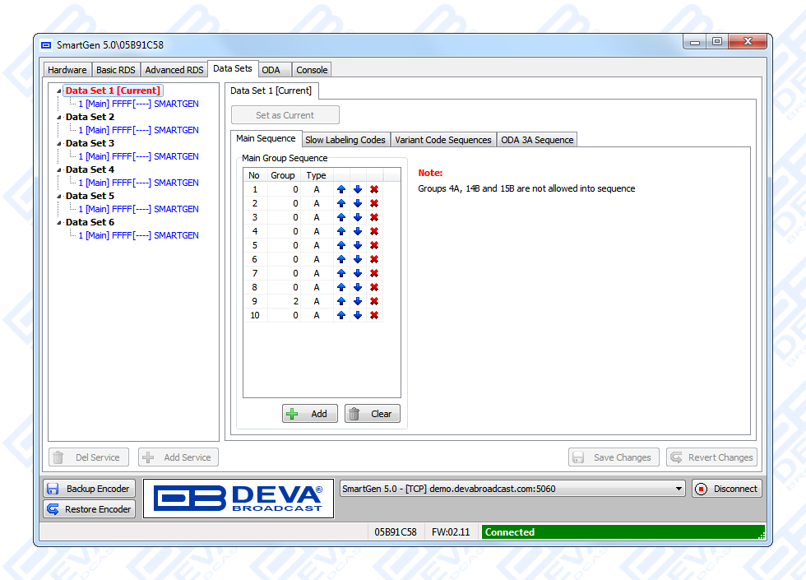
Task: Select Data Set 4 main service entry
Action: [138, 183]
